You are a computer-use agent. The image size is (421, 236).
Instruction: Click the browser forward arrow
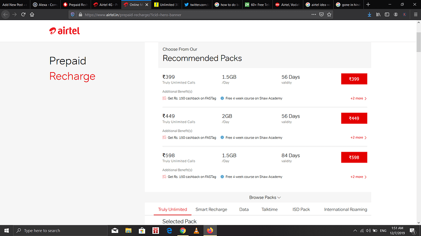[14, 14]
